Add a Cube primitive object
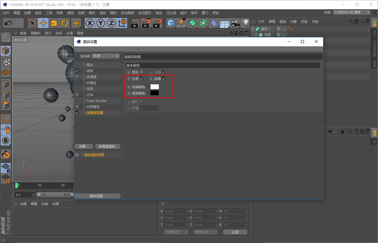378x243 pixels. [x=171, y=23]
